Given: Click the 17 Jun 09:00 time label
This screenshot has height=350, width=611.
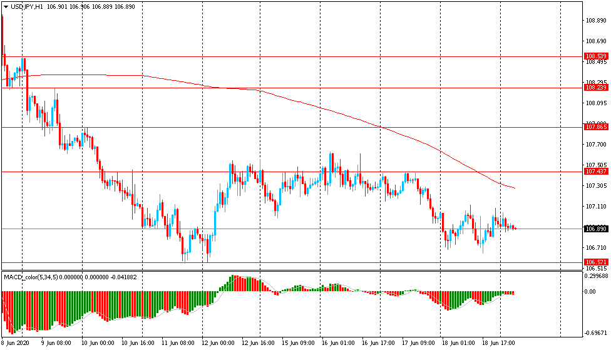Looking at the screenshot, I should click(x=419, y=343).
